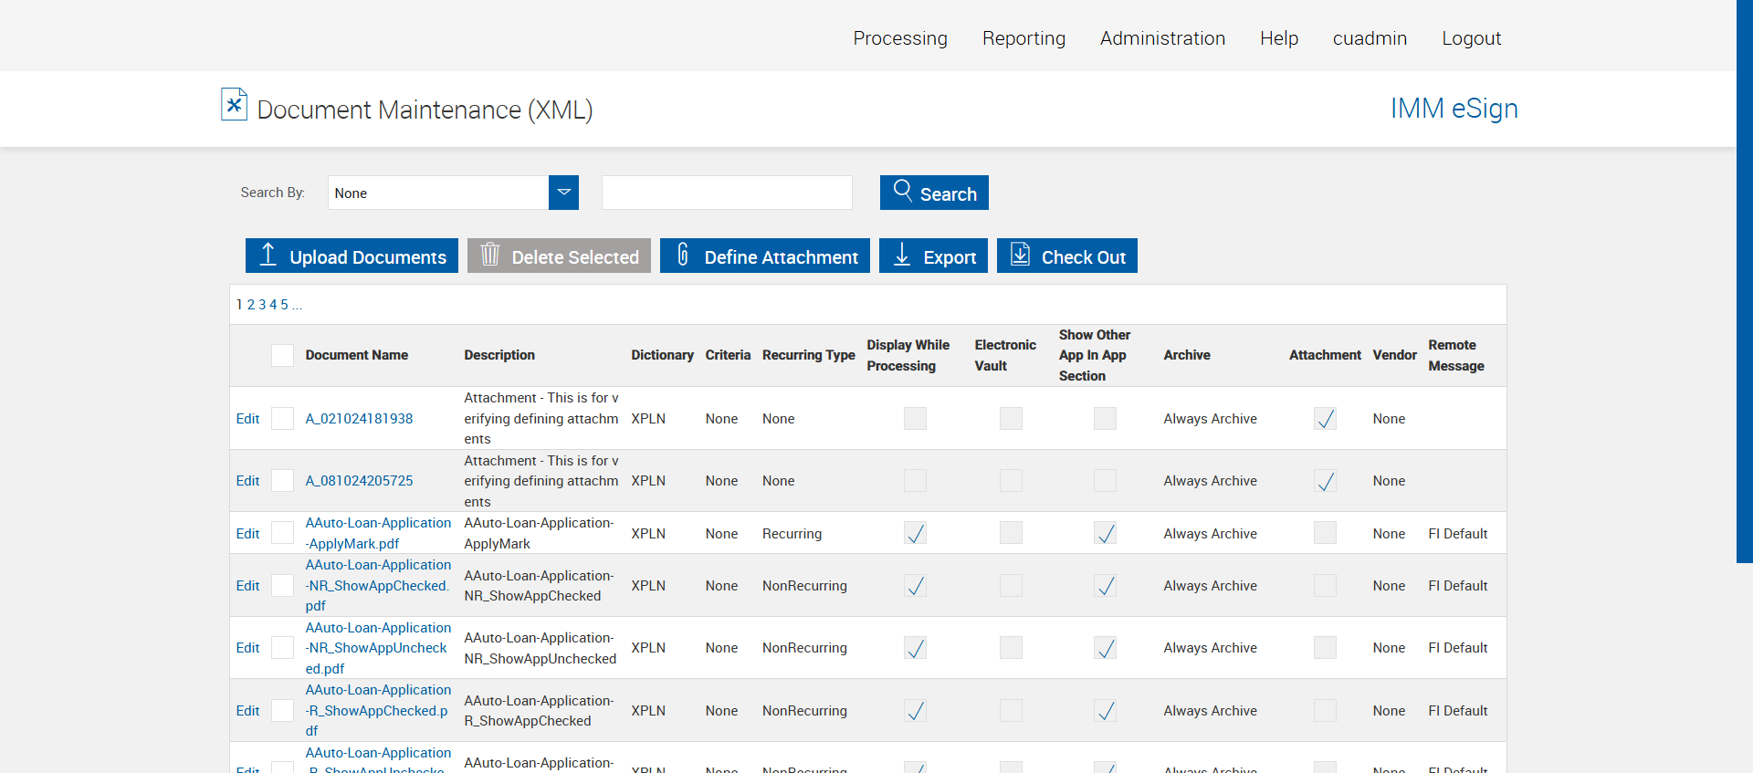1753x773 pixels.
Task: Open the A_021024181938 document link
Action: 359,419
